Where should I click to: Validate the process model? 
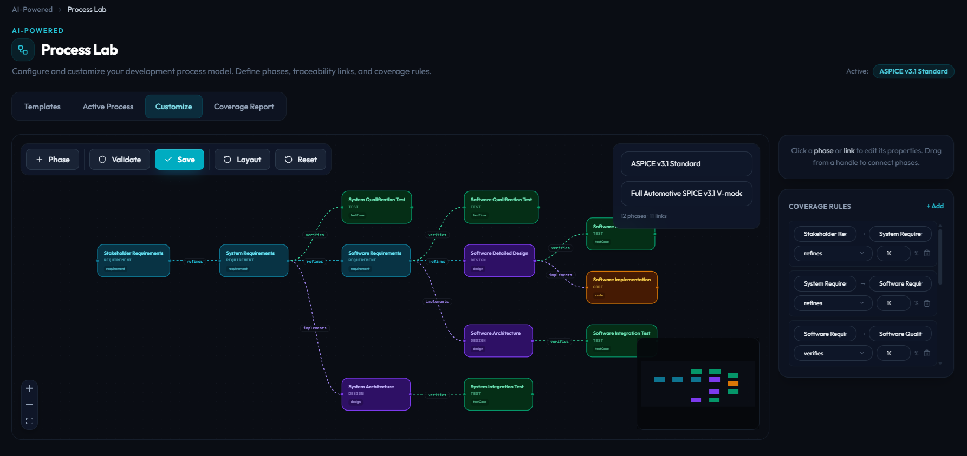[120, 160]
